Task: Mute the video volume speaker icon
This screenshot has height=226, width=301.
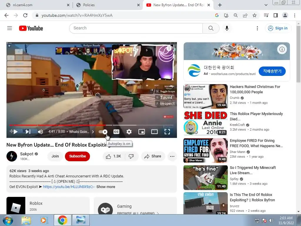Action: 40,132
